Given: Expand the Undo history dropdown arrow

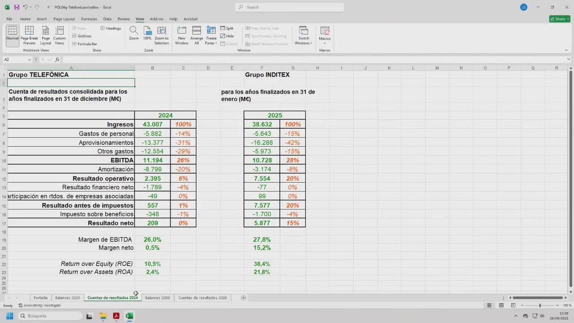Looking at the screenshot, I should click(30, 7).
